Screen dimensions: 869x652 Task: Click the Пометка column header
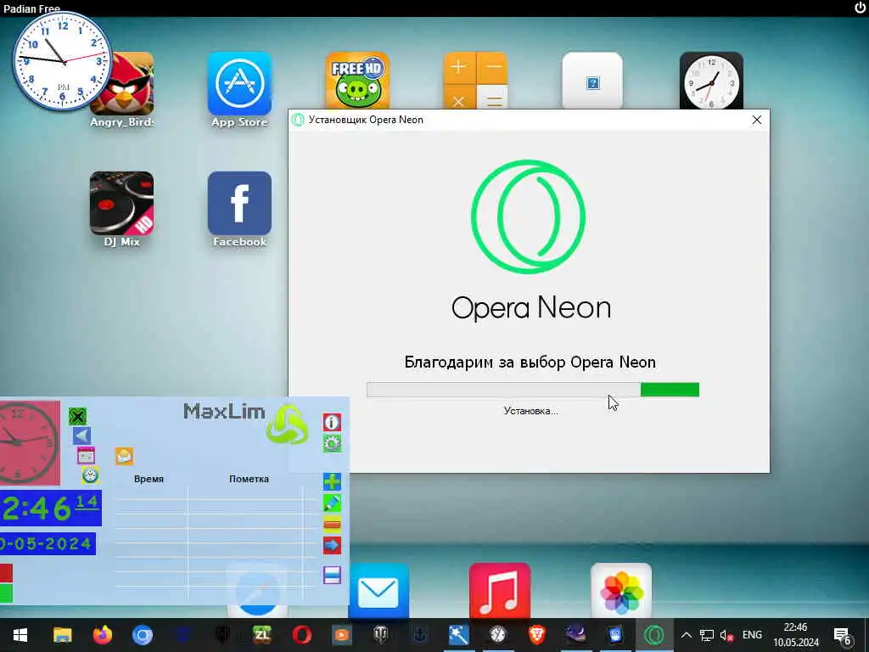(x=249, y=479)
